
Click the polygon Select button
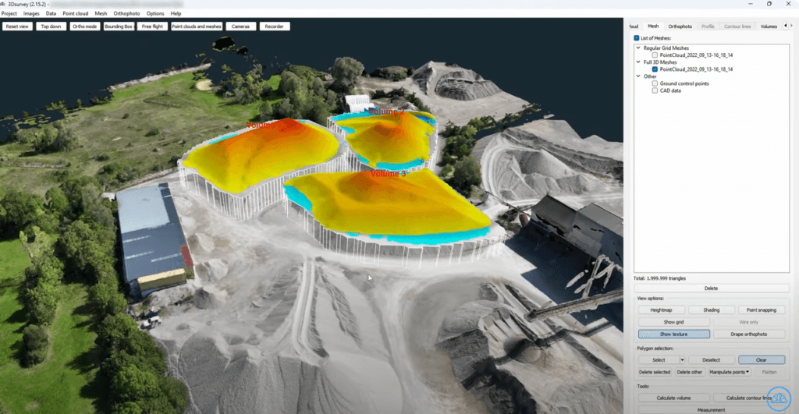pos(659,360)
